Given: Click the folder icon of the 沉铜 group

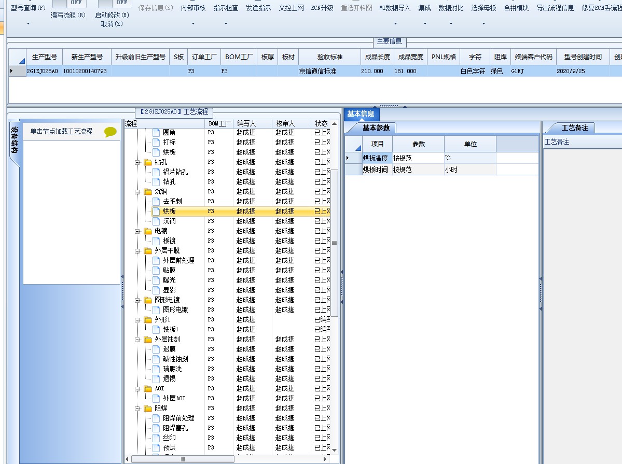Looking at the screenshot, I should (x=148, y=192).
